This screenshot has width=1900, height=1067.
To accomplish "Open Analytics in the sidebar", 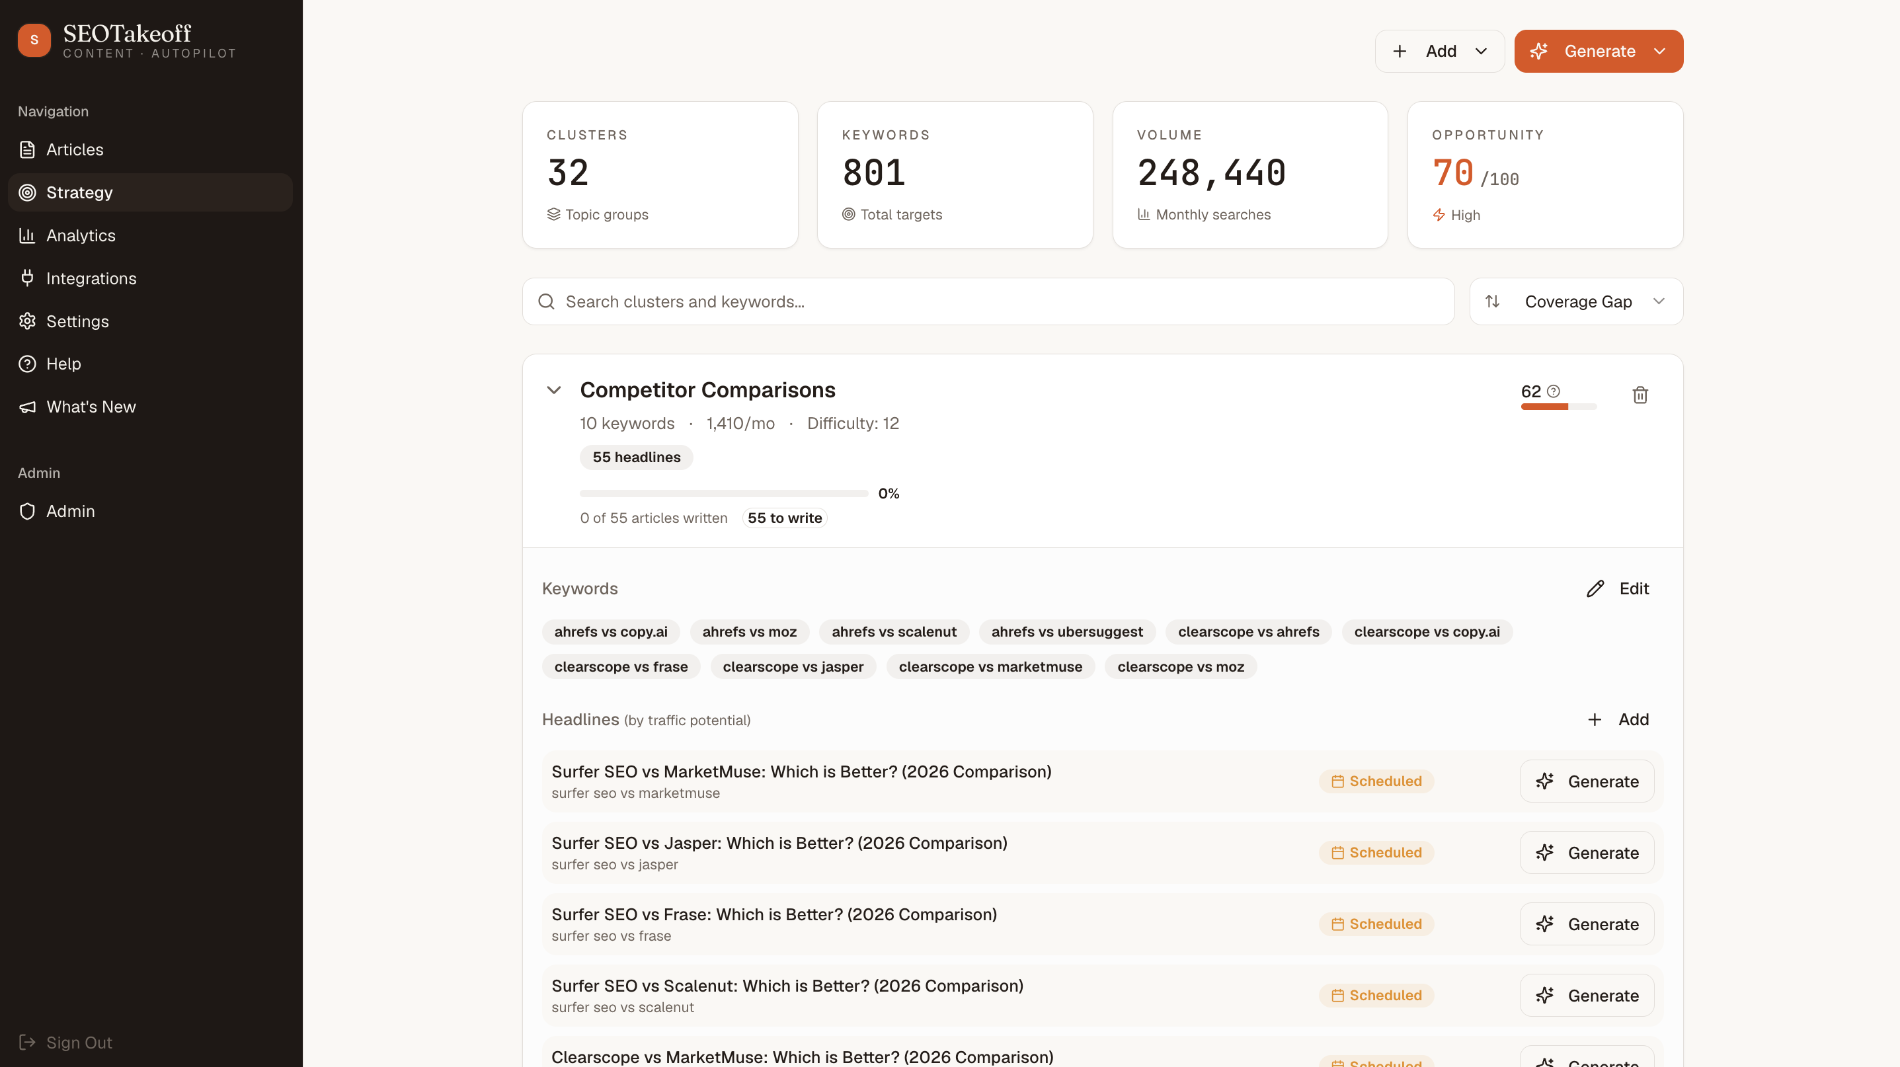I will (149, 235).
